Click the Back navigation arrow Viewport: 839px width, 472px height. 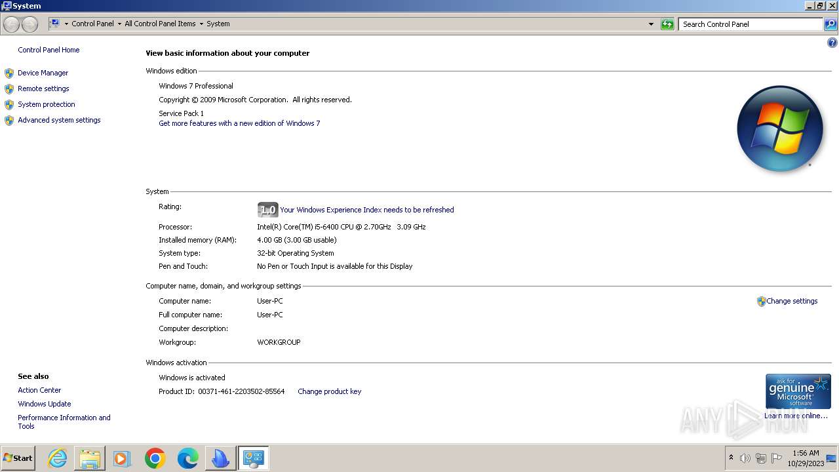coord(11,24)
